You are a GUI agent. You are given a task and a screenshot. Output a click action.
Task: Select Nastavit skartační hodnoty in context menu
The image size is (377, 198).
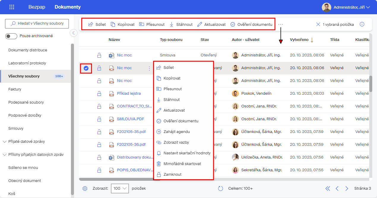tap(183, 153)
